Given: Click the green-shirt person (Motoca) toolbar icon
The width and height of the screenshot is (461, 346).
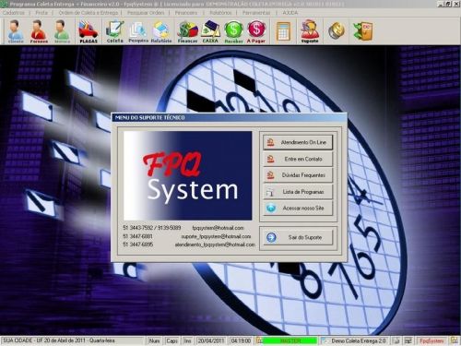Looking at the screenshot, I should click(62, 31).
